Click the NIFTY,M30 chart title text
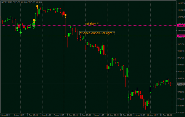The image size is (185, 117). click(7, 2)
